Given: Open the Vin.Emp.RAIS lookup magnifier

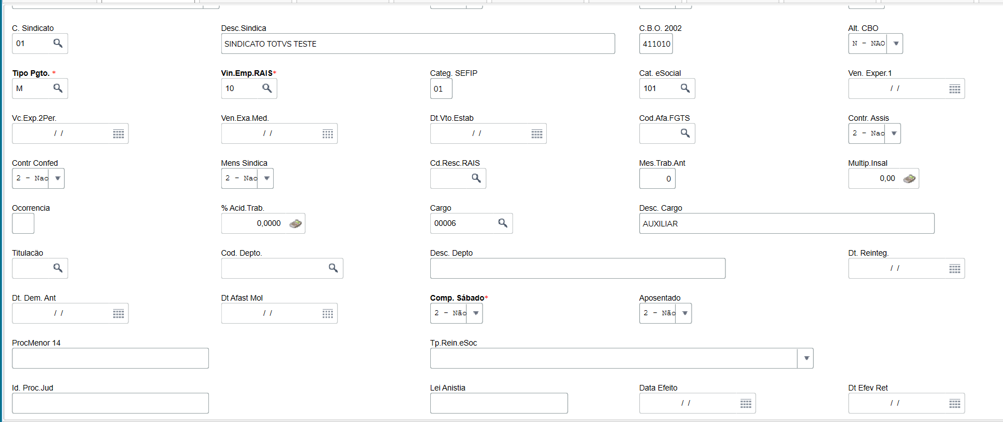Looking at the screenshot, I should [x=267, y=88].
